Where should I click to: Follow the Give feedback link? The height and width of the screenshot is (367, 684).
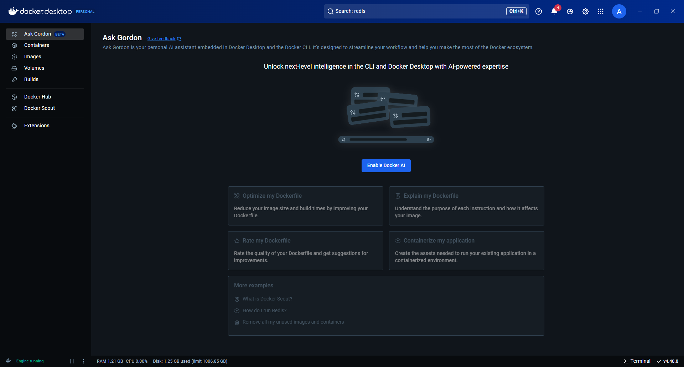click(x=161, y=39)
